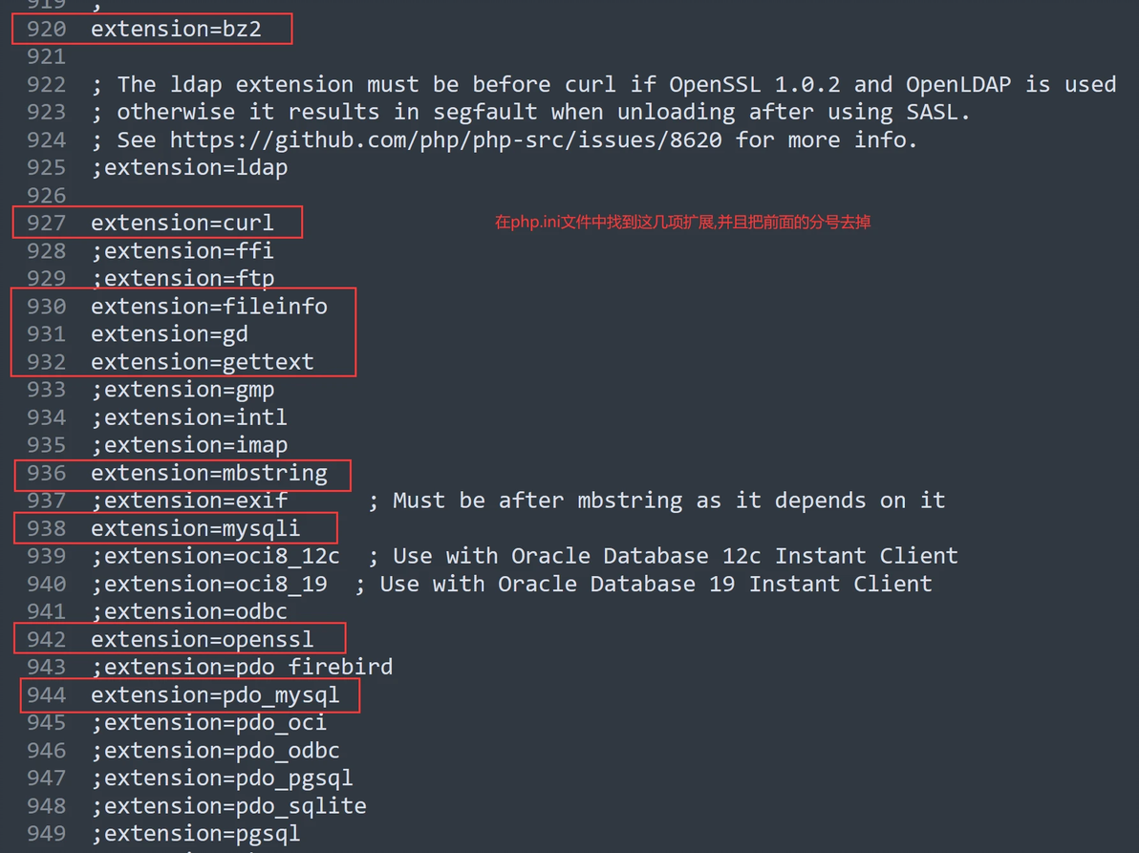Click line number 920 in the gutter

click(x=46, y=29)
